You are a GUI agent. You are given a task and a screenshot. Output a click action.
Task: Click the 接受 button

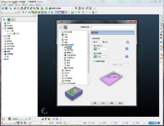pyautogui.click(x=111, y=103)
